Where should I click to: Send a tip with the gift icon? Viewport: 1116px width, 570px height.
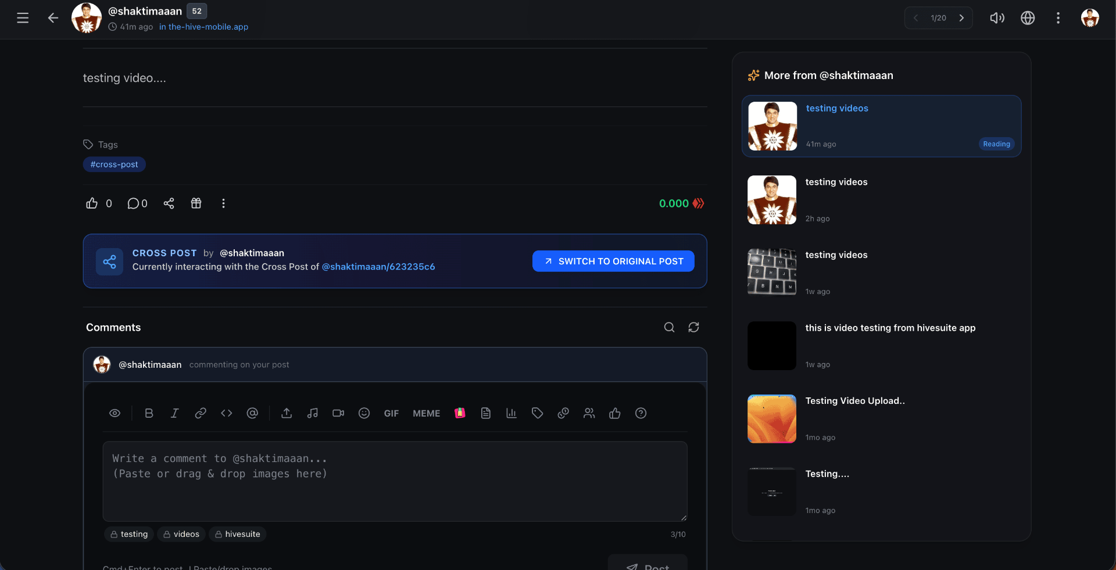(196, 203)
